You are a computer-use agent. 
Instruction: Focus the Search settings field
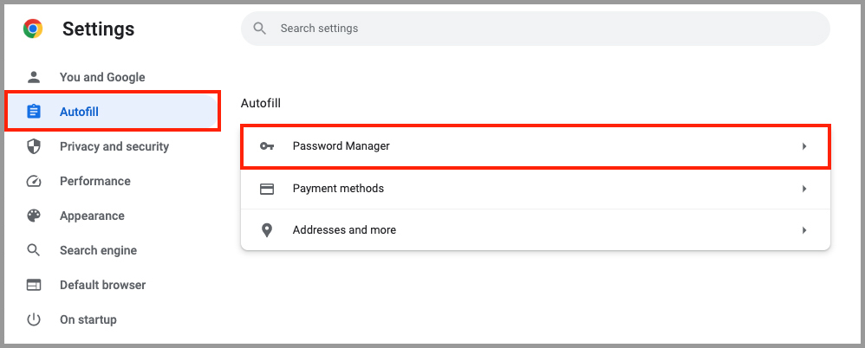point(535,28)
